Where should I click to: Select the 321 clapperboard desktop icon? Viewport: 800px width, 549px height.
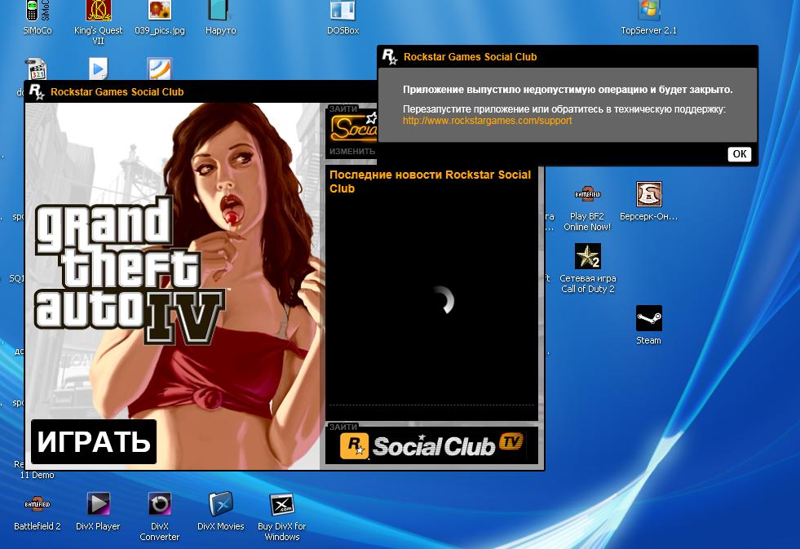(37, 69)
